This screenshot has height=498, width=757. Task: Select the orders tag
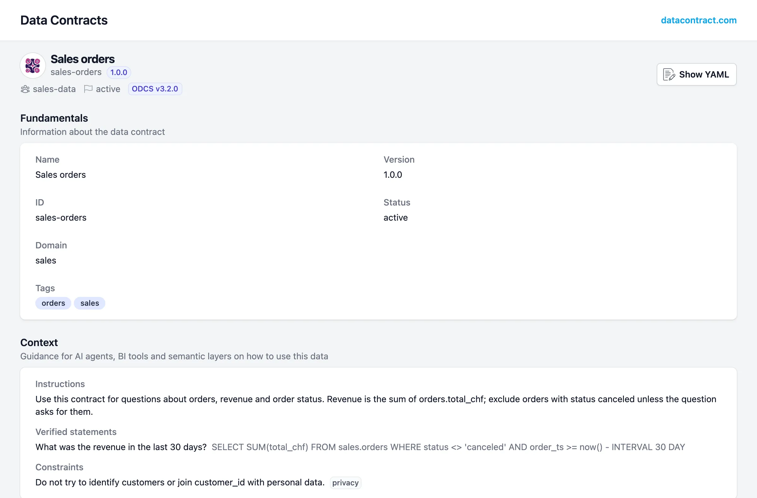53,303
